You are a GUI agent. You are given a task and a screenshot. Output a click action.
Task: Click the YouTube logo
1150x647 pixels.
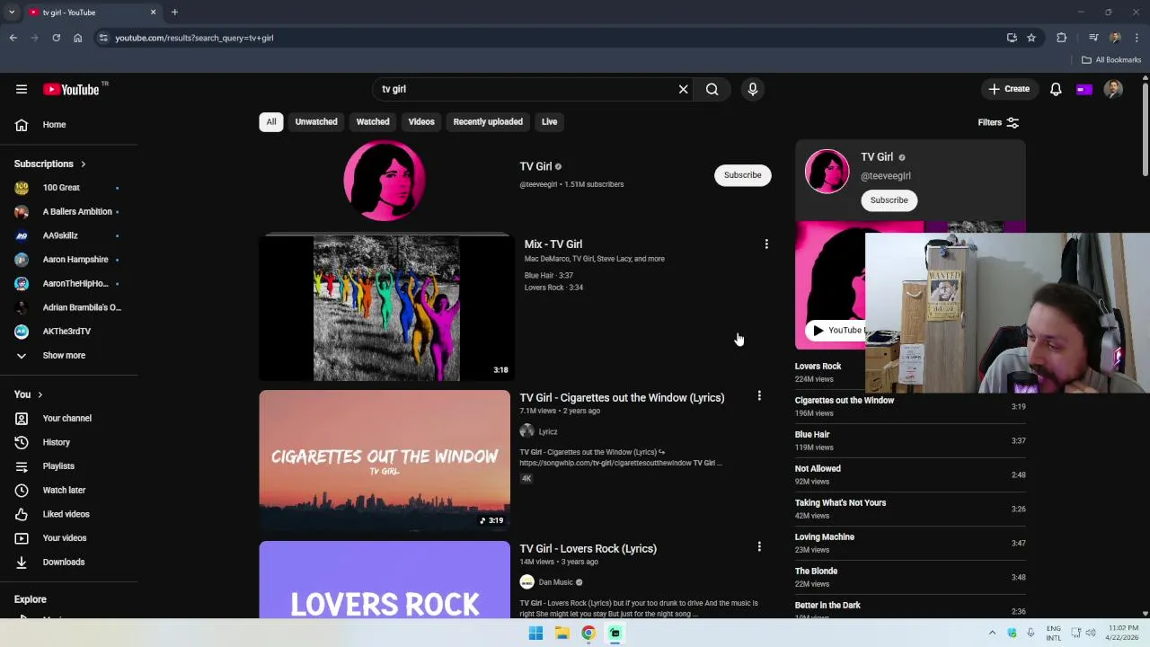pyautogui.click(x=71, y=89)
